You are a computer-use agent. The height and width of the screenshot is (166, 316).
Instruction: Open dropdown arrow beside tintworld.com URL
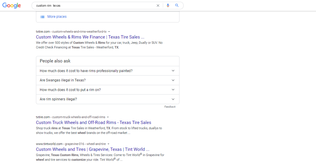(x=108, y=144)
